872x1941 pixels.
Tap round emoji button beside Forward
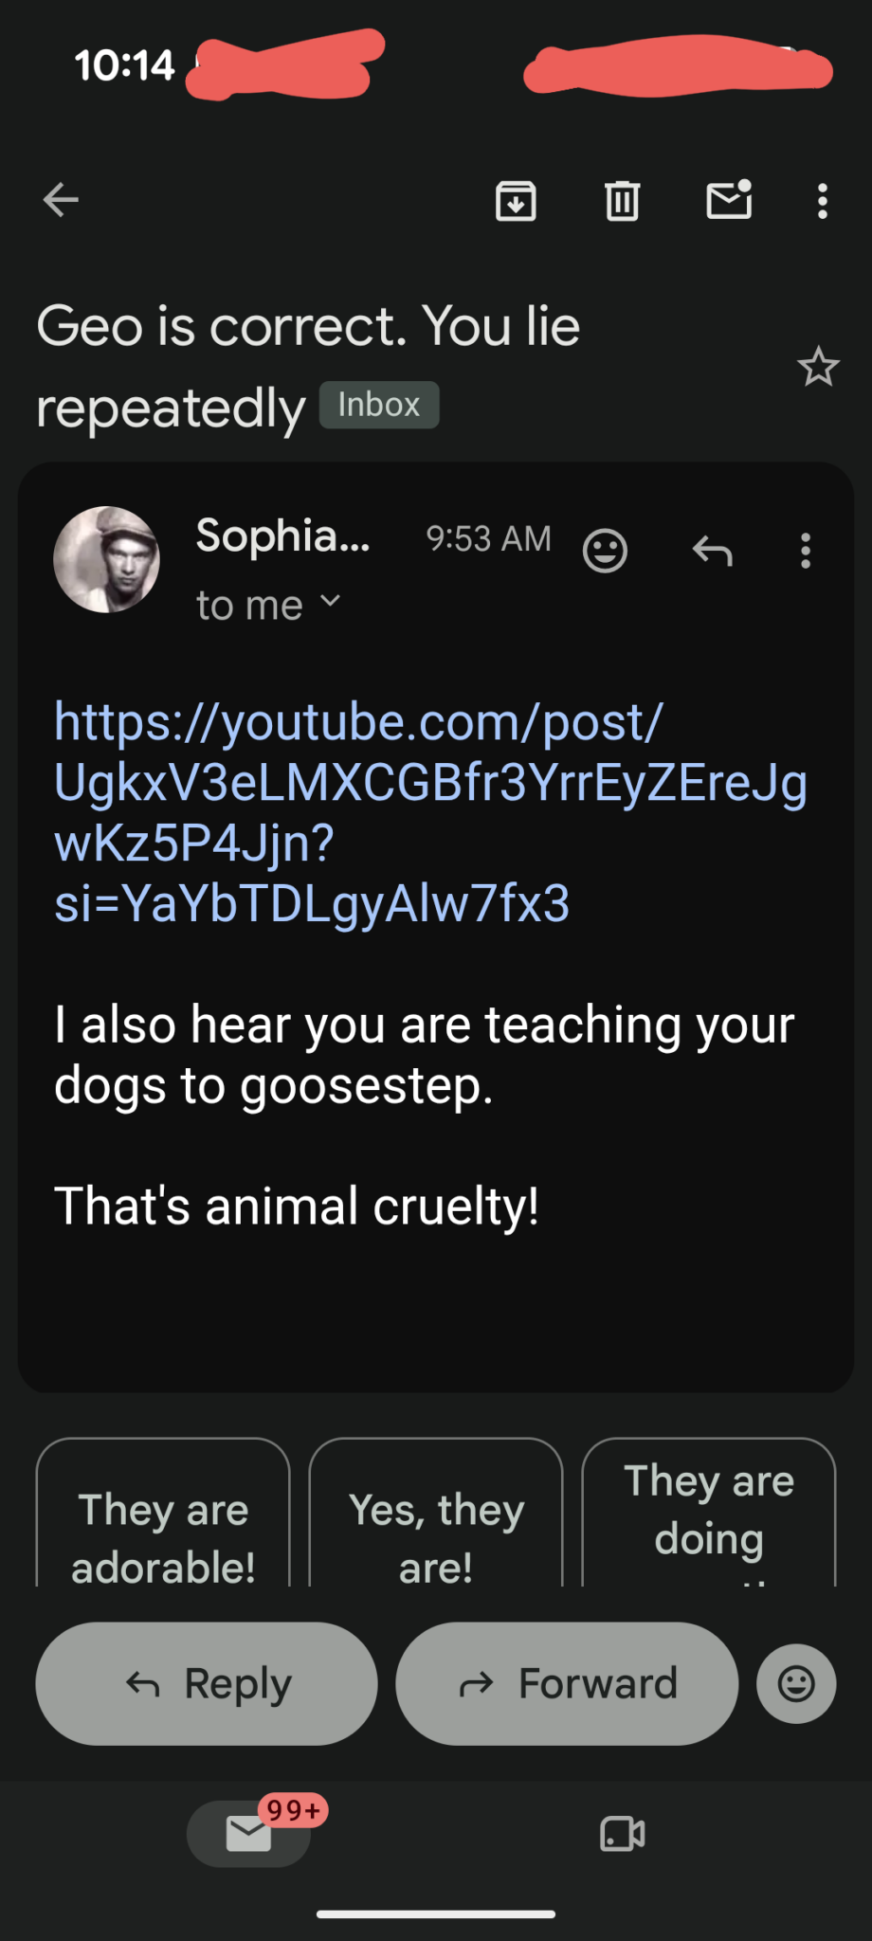[x=796, y=1683]
